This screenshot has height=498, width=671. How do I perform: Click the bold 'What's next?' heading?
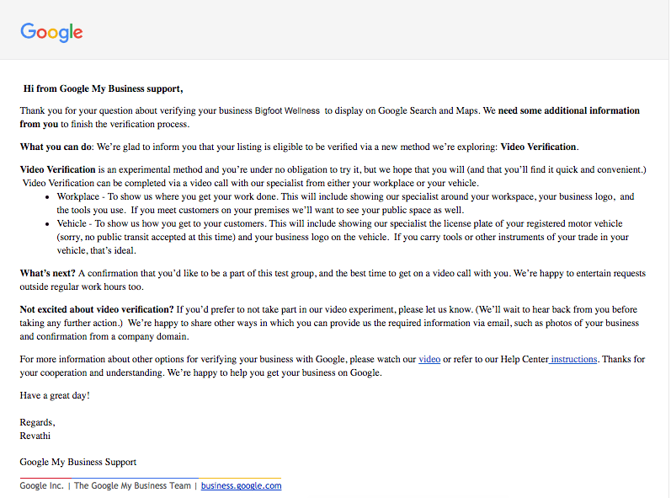tap(47, 273)
